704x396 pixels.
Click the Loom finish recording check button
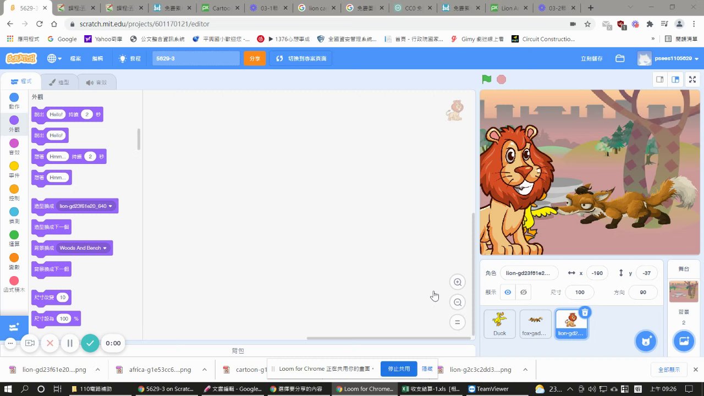[90, 343]
